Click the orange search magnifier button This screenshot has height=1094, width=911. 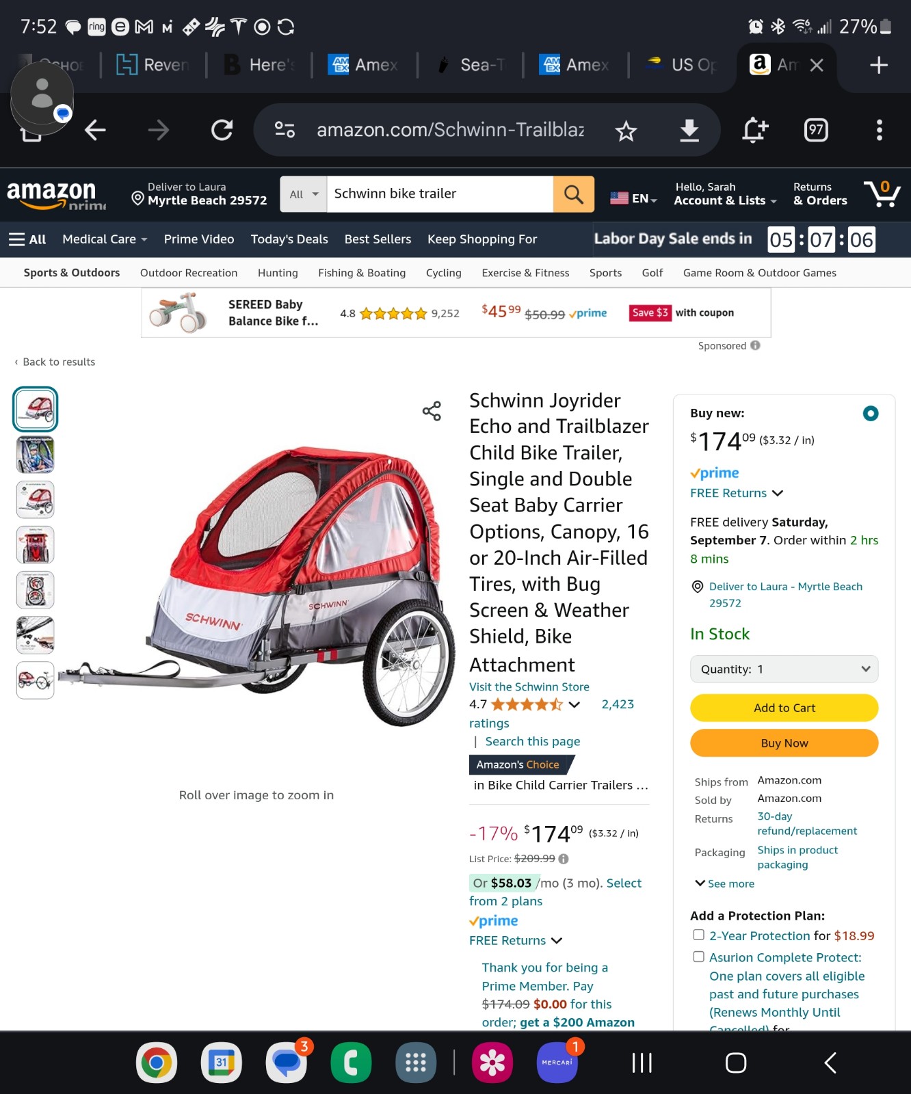pos(573,194)
